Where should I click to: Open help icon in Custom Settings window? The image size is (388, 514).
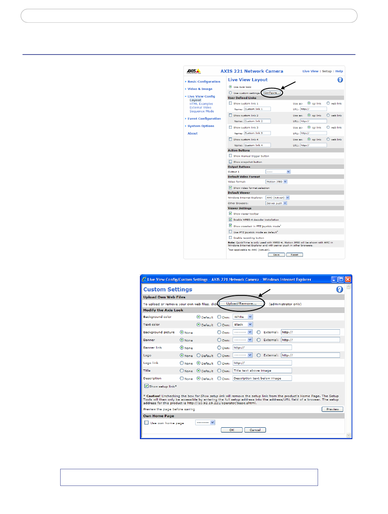[x=340, y=289]
